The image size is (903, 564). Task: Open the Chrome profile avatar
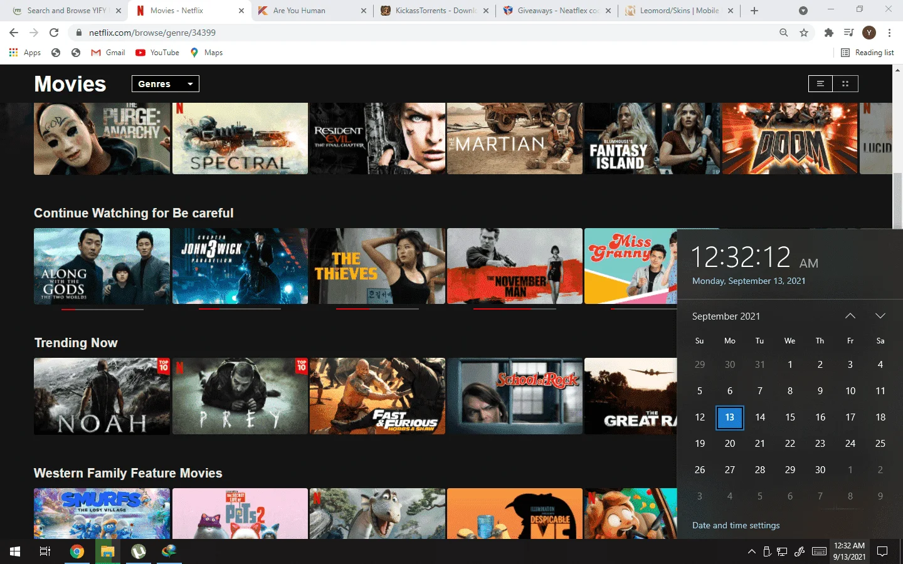pos(869,33)
